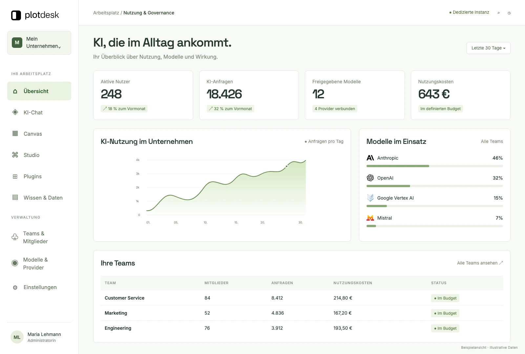Image resolution: width=525 pixels, height=354 pixels.
Task: Click the house icon next to Übersicht
Action: [15, 91]
